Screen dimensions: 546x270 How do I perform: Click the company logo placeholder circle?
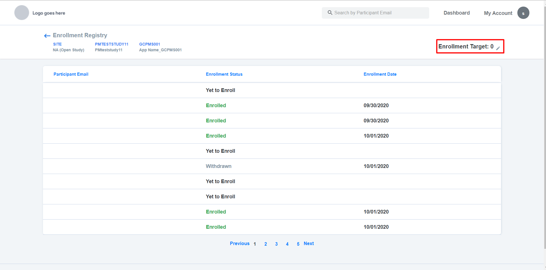pos(21,13)
